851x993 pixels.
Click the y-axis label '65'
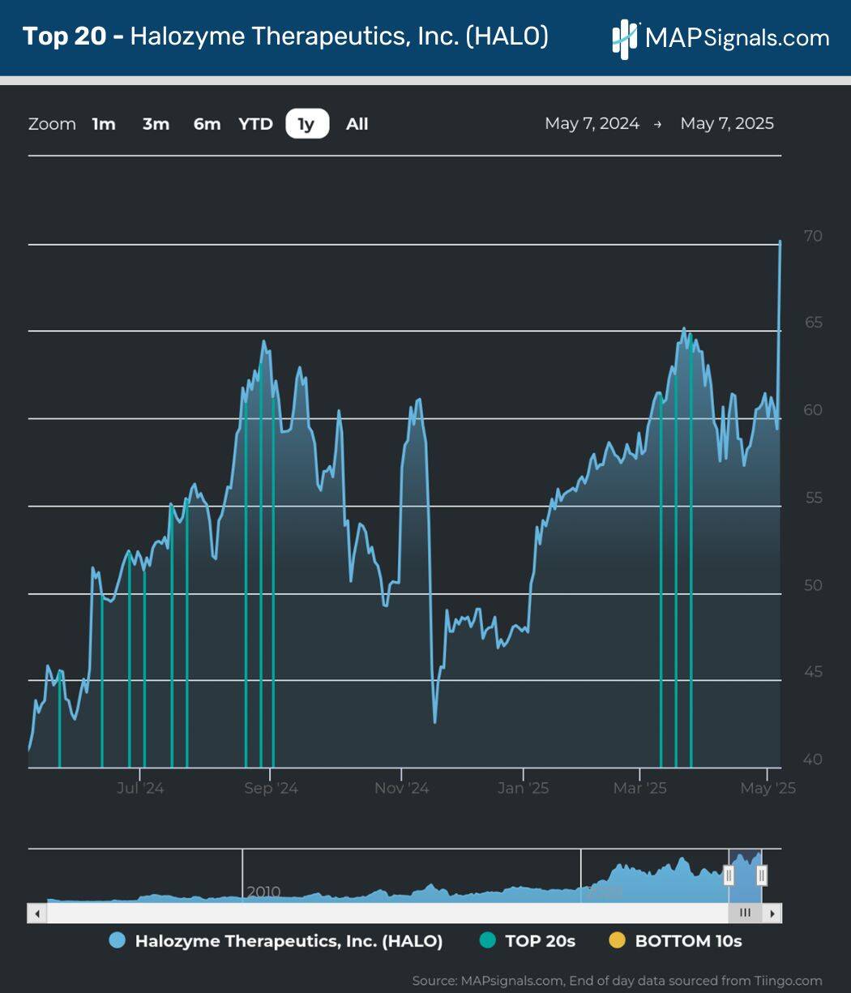[812, 323]
